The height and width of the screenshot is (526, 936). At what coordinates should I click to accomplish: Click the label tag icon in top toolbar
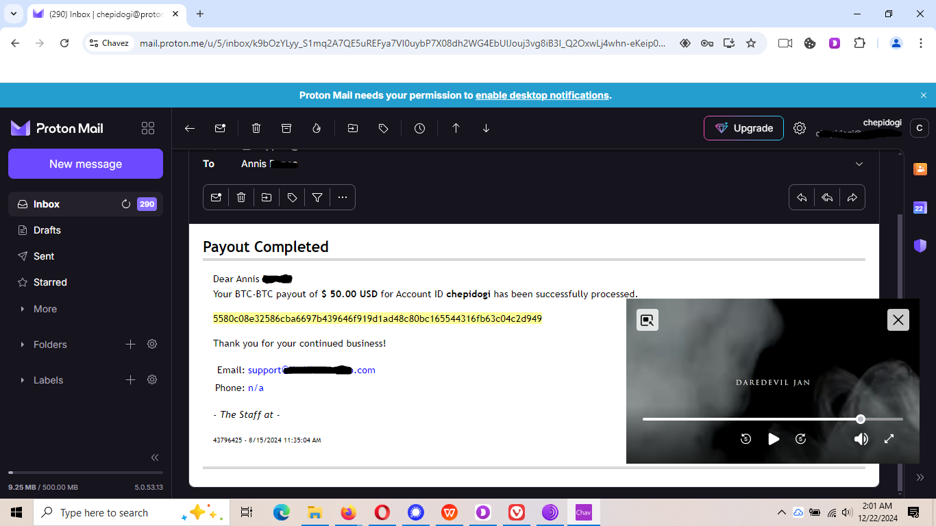pos(384,128)
